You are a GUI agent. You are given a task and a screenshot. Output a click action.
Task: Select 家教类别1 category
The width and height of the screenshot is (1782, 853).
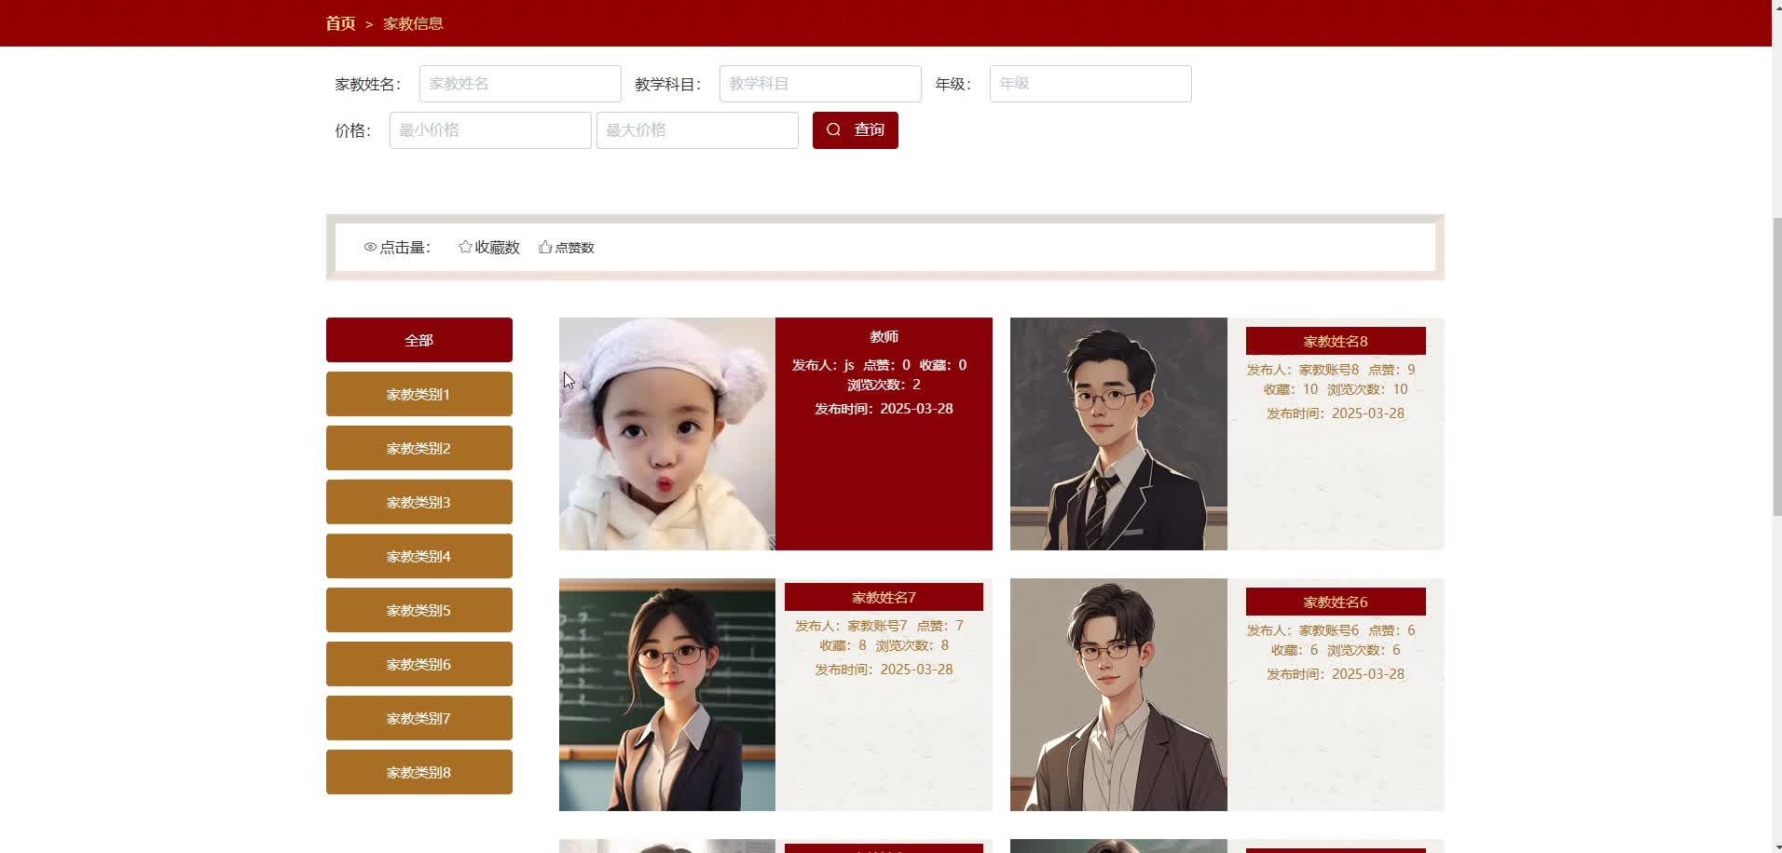419,394
